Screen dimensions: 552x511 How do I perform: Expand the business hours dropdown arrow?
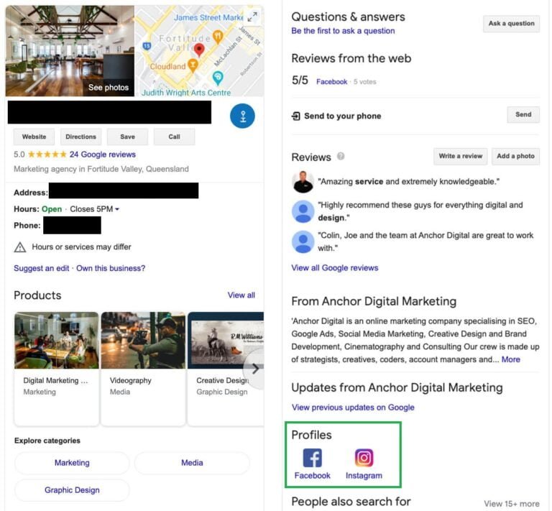coord(117,209)
